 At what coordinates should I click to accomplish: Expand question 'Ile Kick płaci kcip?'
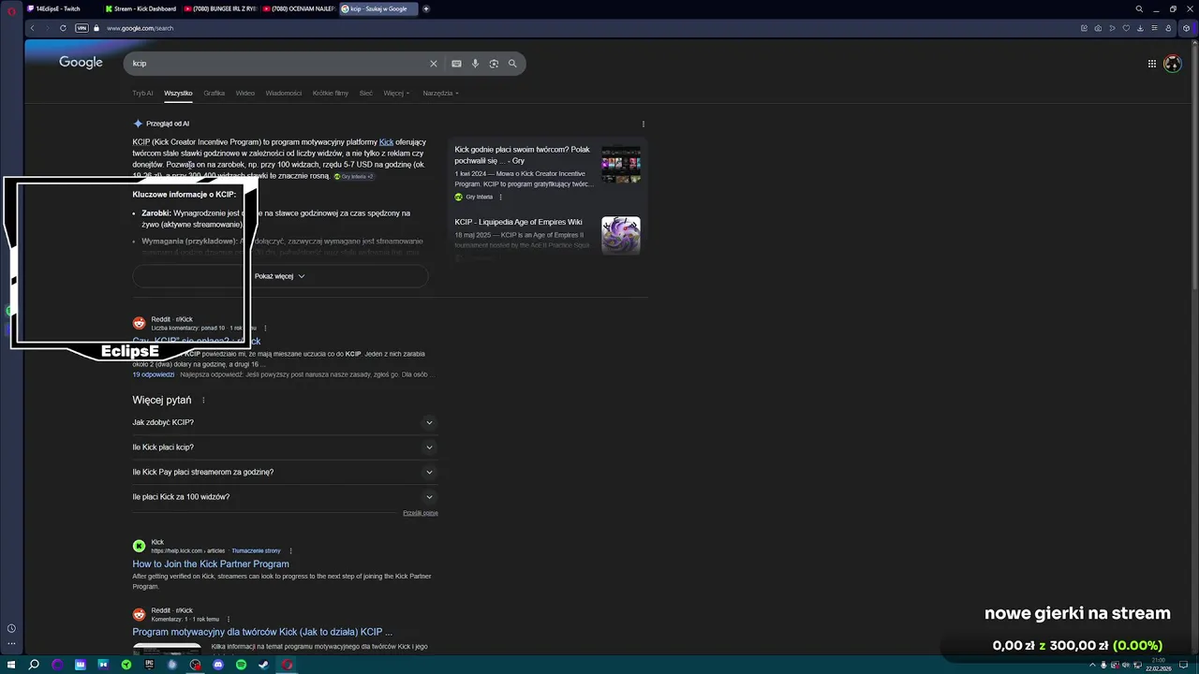[x=285, y=447]
